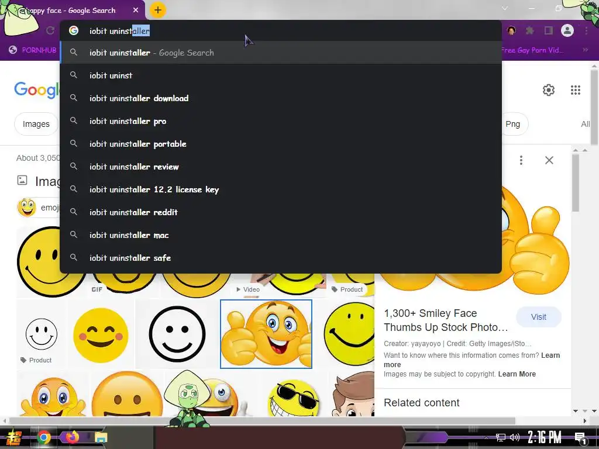
Task: Open the Chrome three-dot menu
Action: pyautogui.click(x=586, y=30)
